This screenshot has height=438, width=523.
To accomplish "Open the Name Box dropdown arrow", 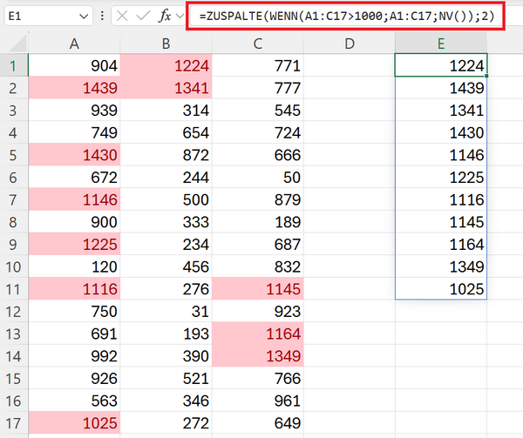I will pos(82,17).
